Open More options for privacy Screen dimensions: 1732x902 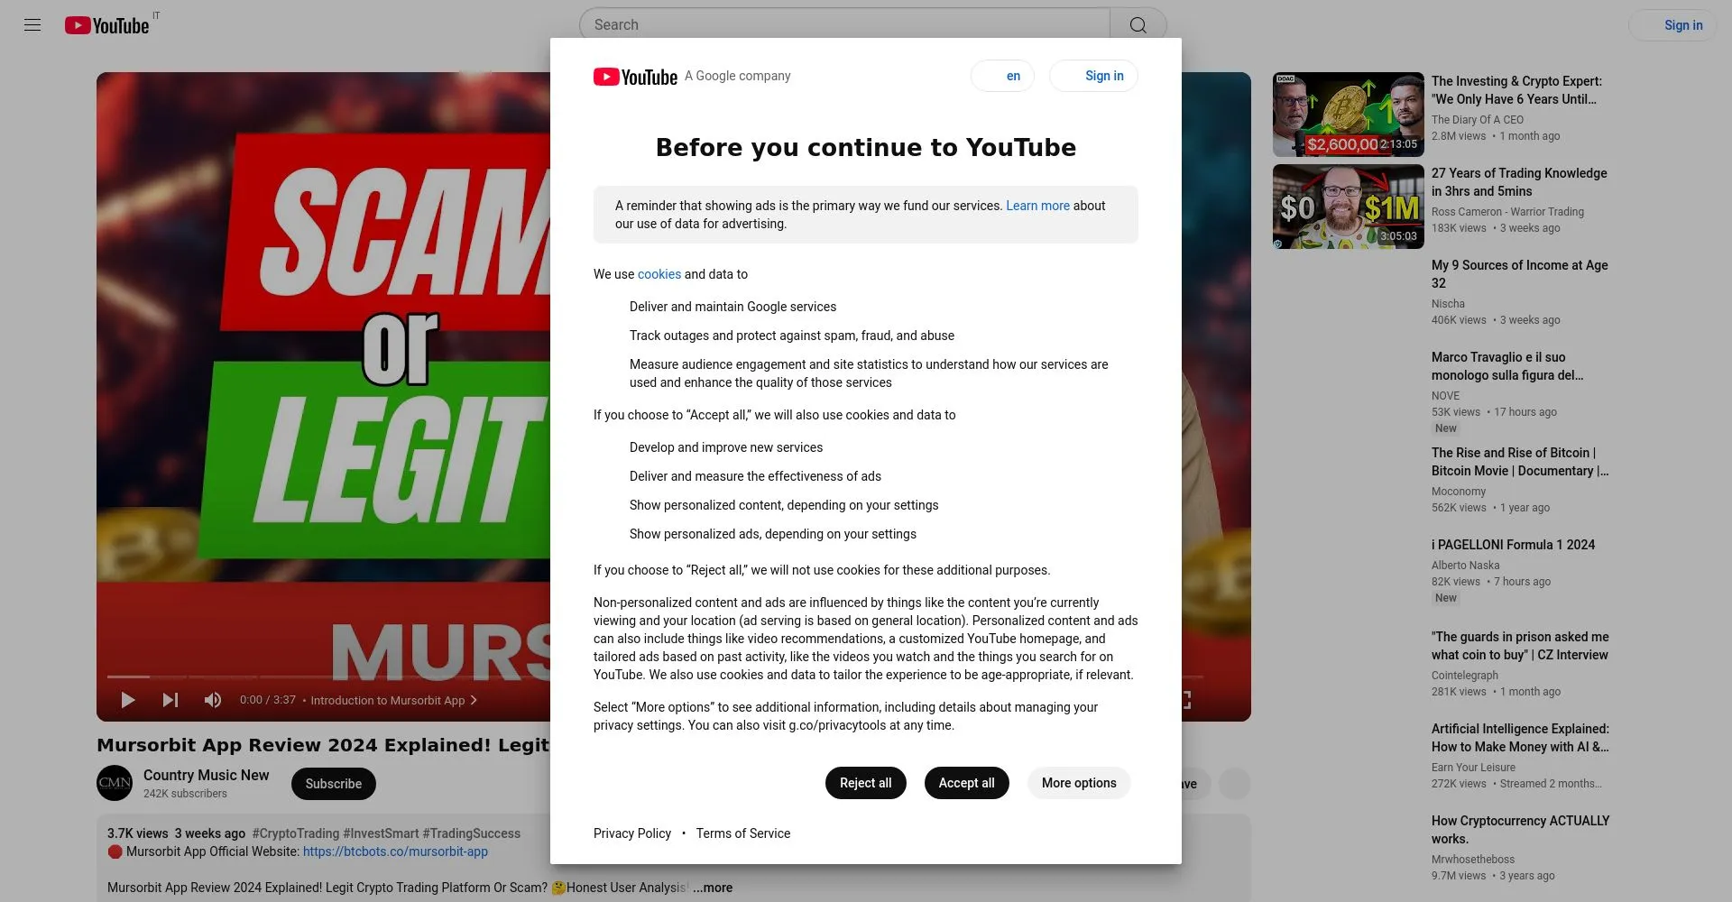(x=1079, y=783)
